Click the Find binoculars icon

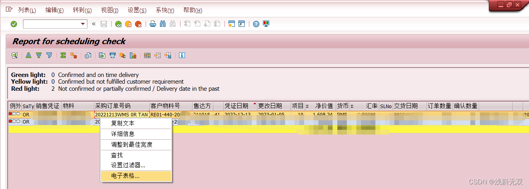tap(162, 24)
